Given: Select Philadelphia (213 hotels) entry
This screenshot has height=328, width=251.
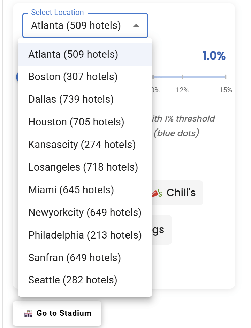Looking at the screenshot, I should click(85, 235).
